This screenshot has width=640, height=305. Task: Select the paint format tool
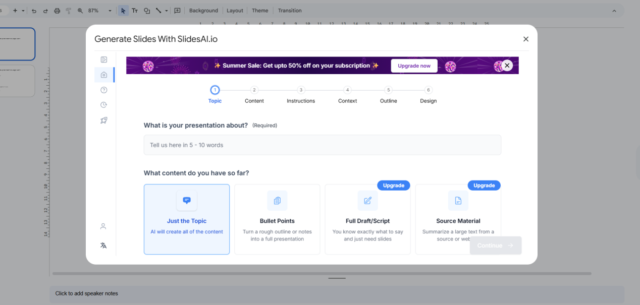click(68, 10)
